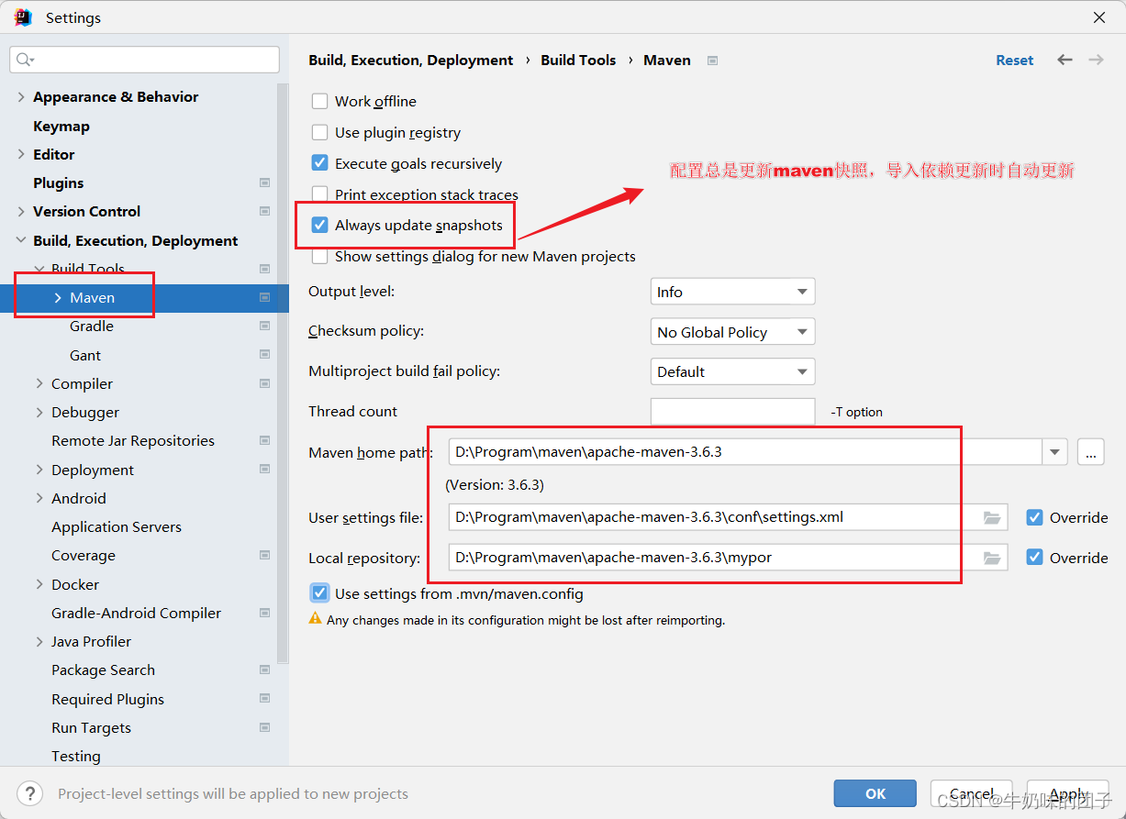Enable Use plugin registry checkbox
Image resolution: width=1126 pixels, height=819 pixels.
click(319, 133)
